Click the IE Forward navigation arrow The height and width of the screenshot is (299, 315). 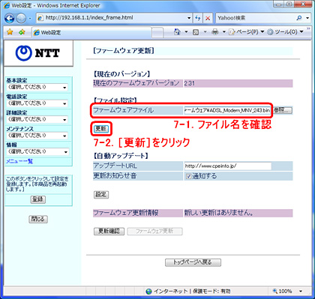(21, 18)
